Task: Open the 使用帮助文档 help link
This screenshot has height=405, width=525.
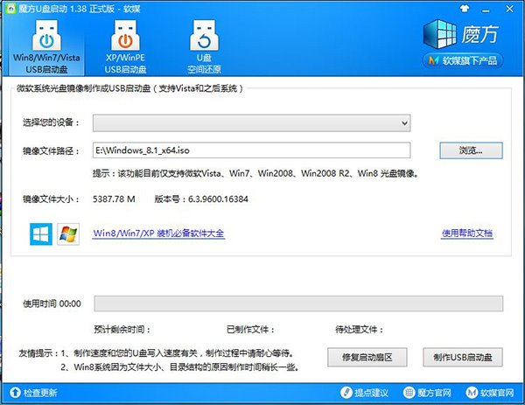Action: 466,234
